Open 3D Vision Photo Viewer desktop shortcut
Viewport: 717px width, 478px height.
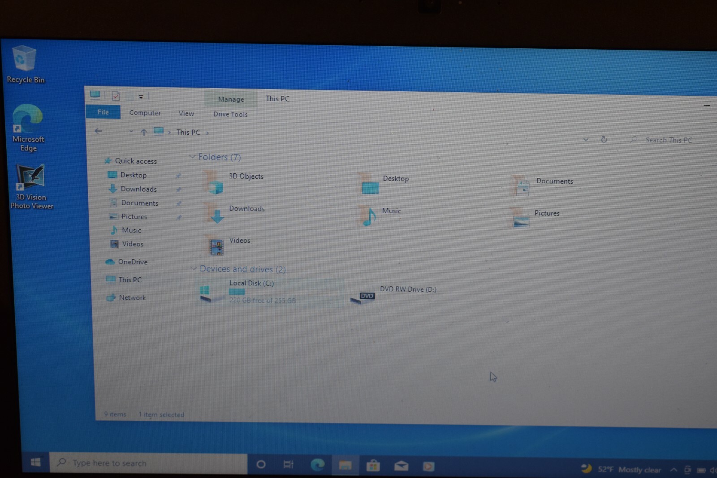pyautogui.click(x=31, y=186)
